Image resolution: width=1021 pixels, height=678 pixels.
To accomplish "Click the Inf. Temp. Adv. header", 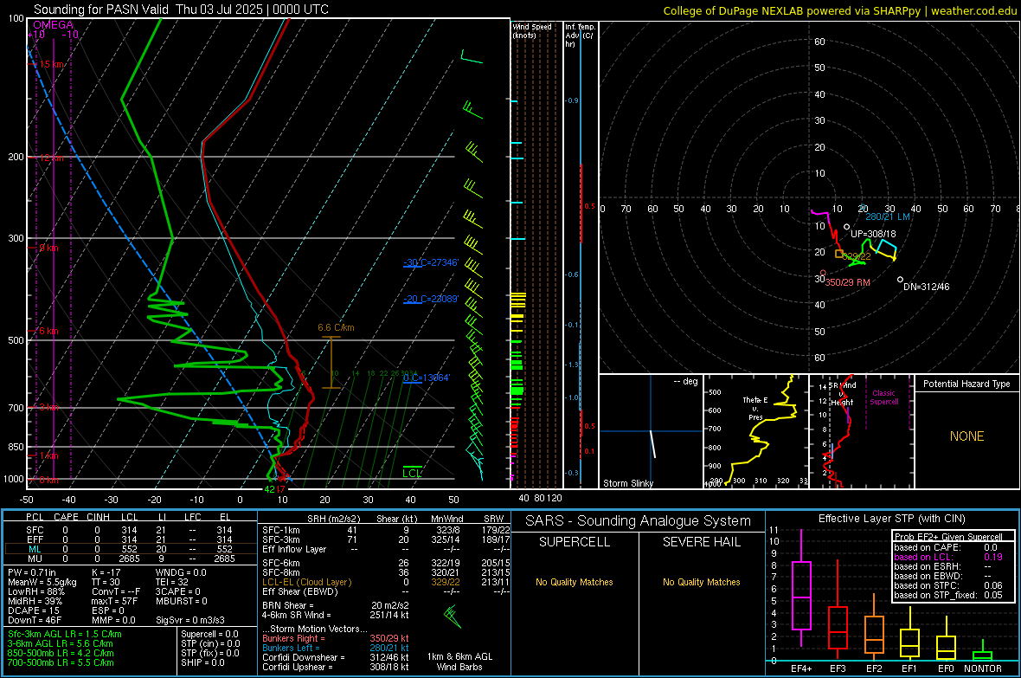I will point(580,36).
